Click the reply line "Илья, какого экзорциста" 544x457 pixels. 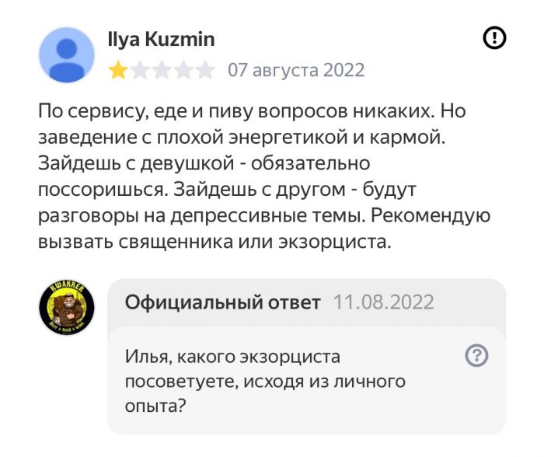point(233,357)
